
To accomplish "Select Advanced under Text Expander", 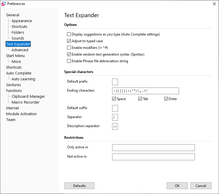I will tap(20, 50).
